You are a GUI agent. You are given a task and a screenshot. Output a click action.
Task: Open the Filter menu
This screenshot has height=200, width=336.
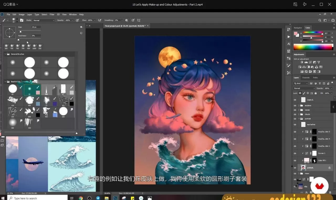coord(52,14)
